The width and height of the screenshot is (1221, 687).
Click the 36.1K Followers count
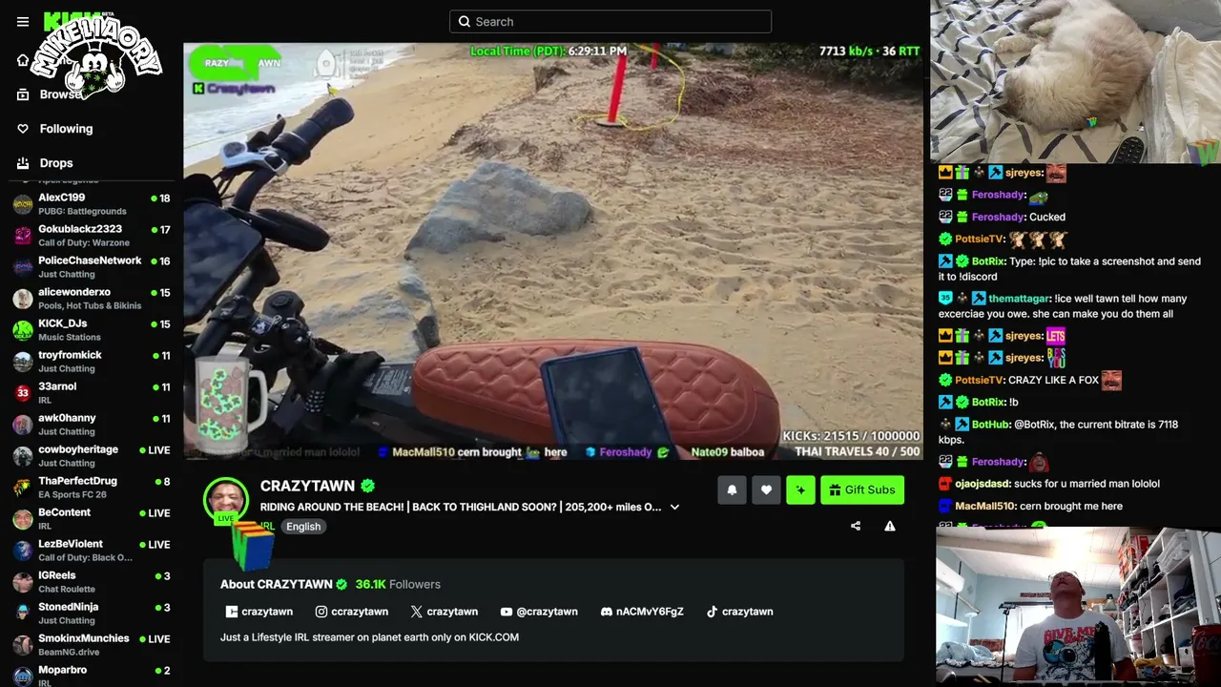[x=398, y=584]
